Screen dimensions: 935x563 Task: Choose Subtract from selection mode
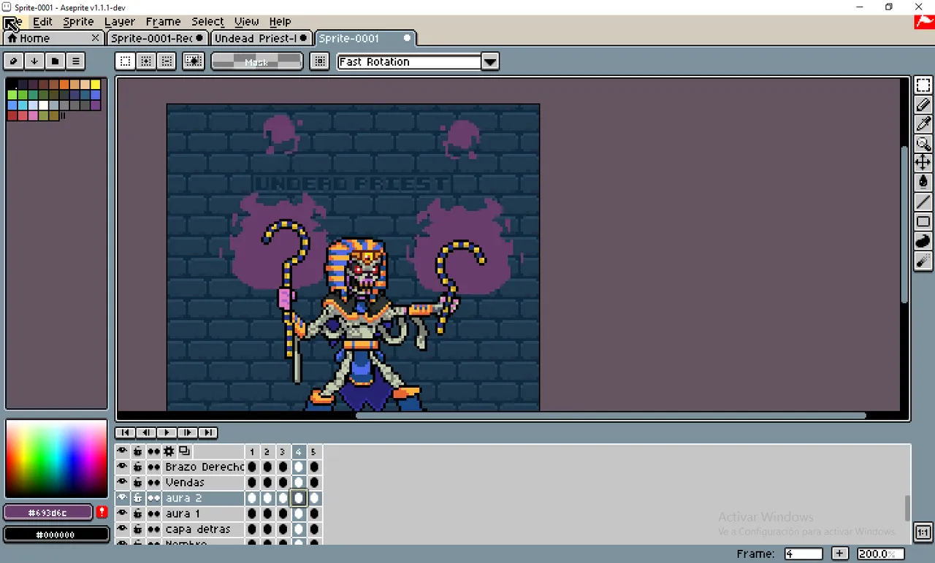(x=167, y=61)
